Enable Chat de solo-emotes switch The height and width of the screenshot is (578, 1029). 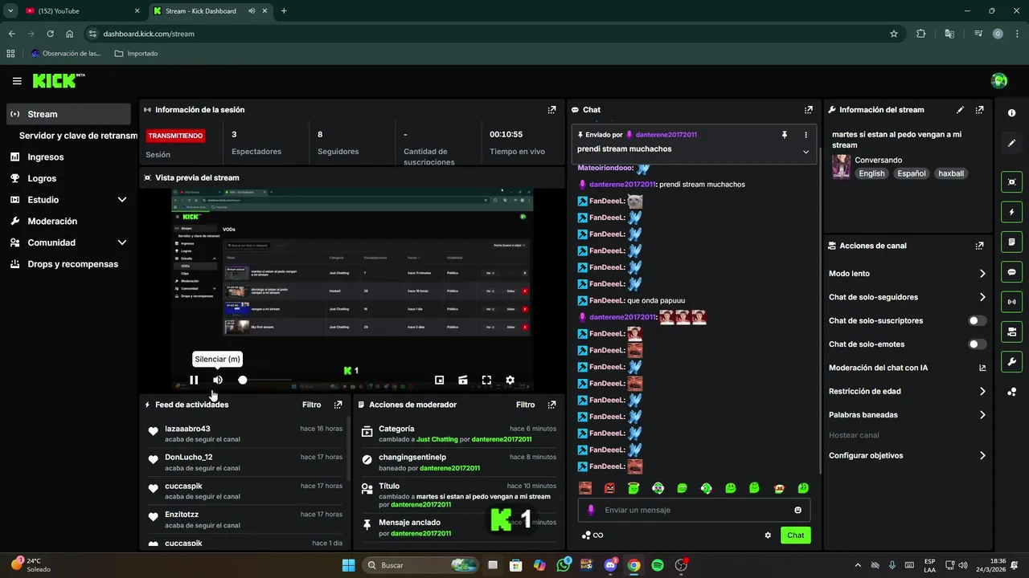[x=977, y=344]
